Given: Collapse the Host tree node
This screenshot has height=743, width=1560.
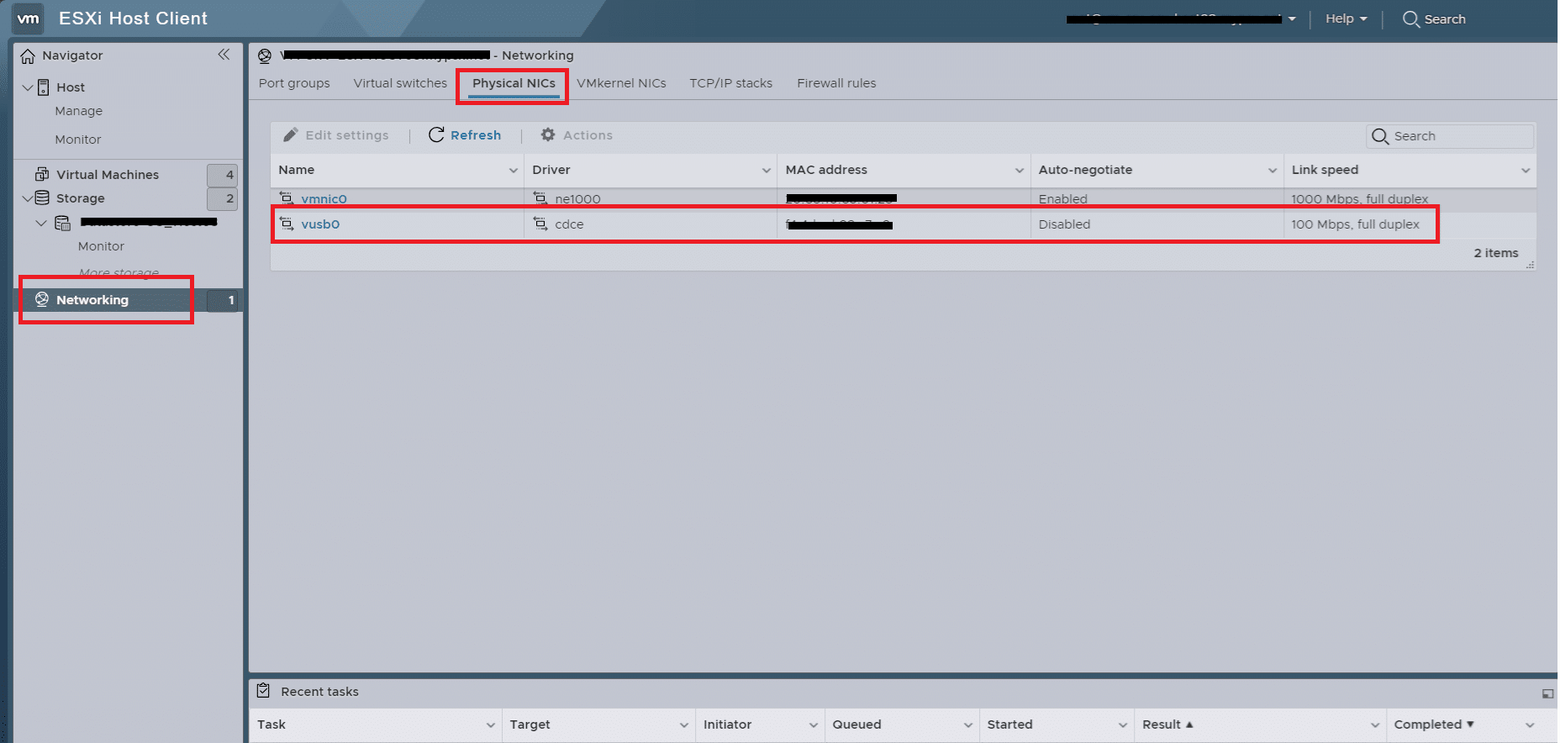Looking at the screenshot, I should 28,87.
